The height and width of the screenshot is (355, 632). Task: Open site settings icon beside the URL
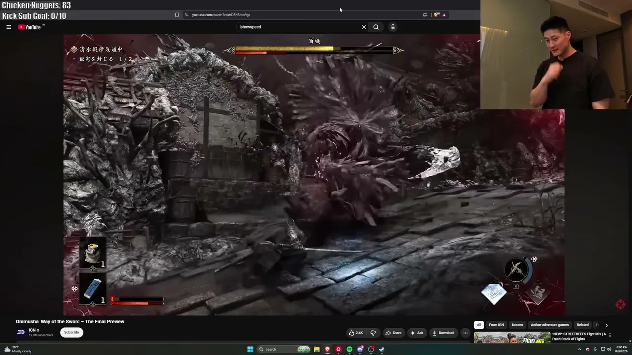[x=186, y=15]
